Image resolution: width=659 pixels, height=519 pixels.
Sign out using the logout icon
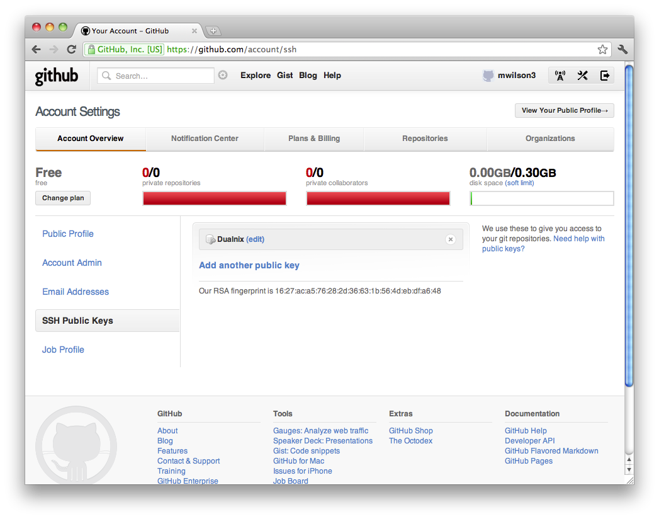pyautogui.click(x=605, y=75)
